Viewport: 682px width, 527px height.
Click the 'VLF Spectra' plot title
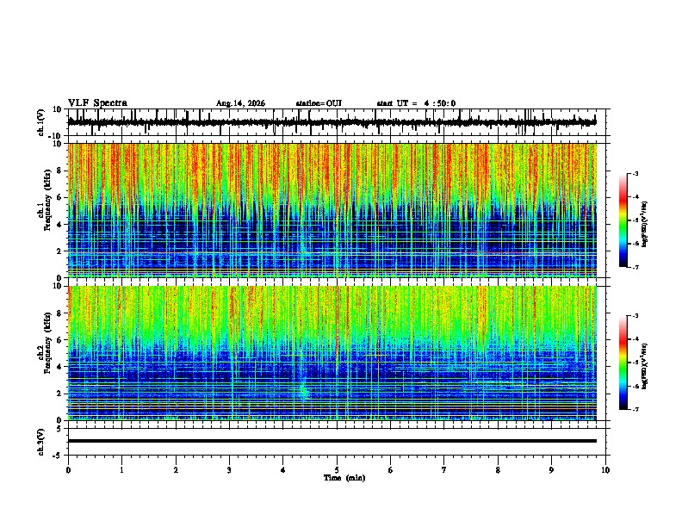[97, 103]
